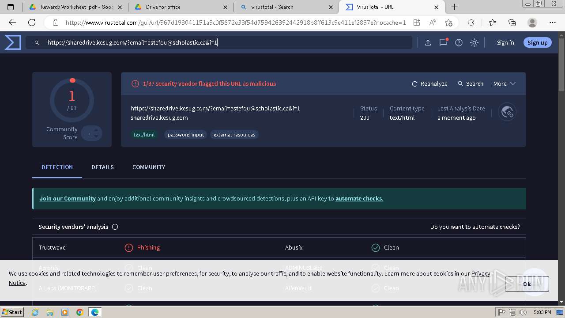The width and height of the screenshot is (565, 318).
Task: Click the upload file icon
Action: 428,42
